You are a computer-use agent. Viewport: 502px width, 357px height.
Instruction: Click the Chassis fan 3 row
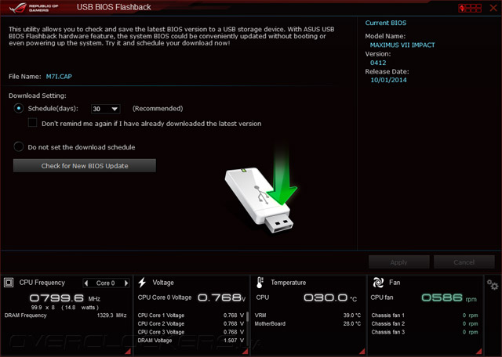(424, 332)
